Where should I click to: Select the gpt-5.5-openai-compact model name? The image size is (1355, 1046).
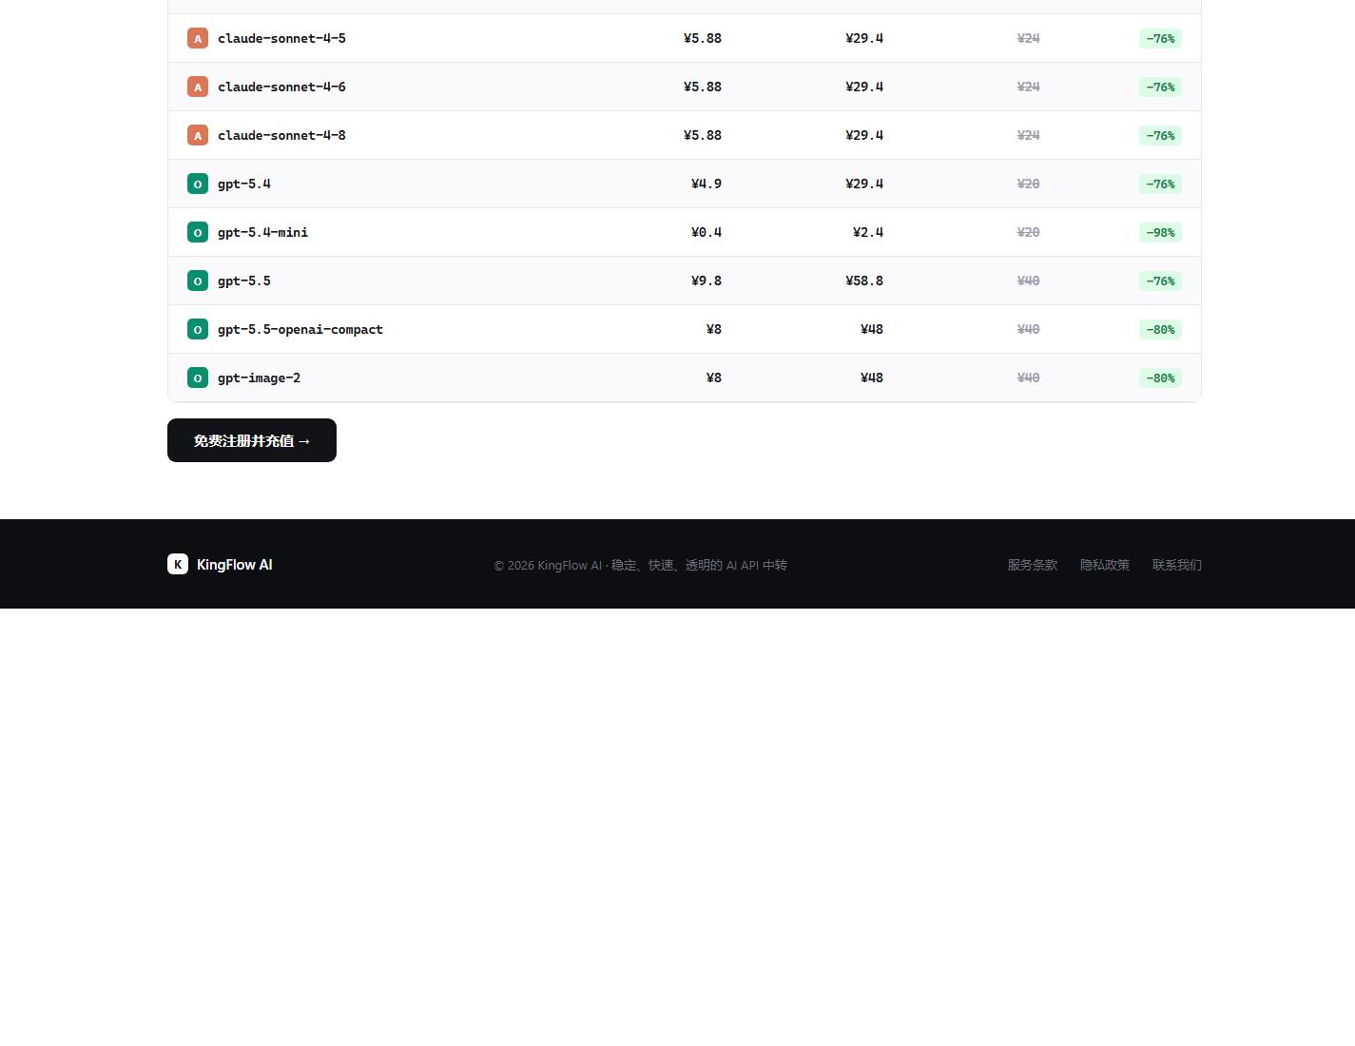(x=300, y=329)
